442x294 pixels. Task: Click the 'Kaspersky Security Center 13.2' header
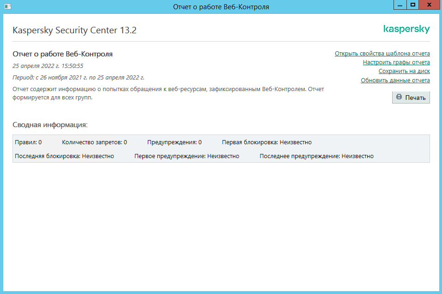pyautogui.click(x=74, y=30)
